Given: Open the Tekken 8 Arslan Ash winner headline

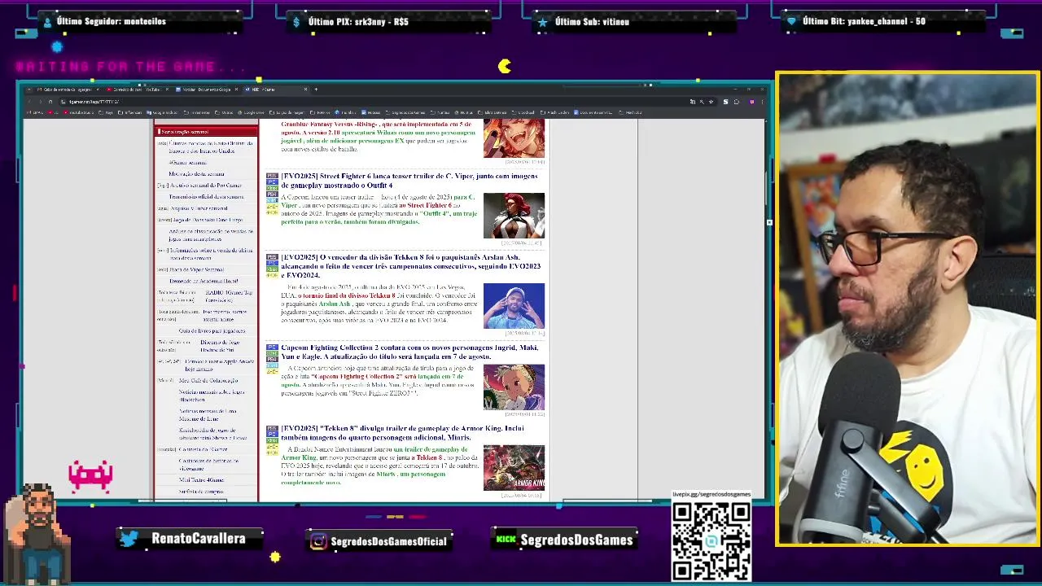Looking at the screenshot, I should coord(411,266).
